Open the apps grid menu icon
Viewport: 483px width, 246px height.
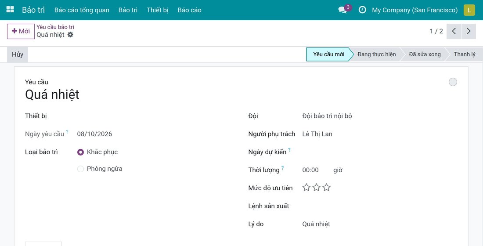point(10,10)
